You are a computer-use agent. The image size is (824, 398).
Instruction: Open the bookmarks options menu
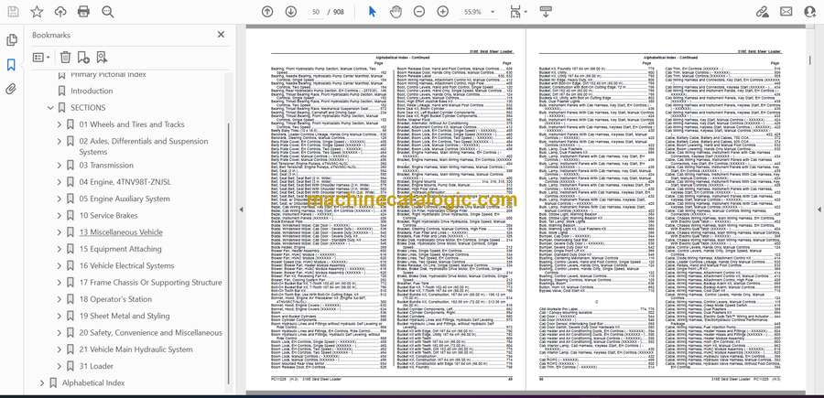41,58
